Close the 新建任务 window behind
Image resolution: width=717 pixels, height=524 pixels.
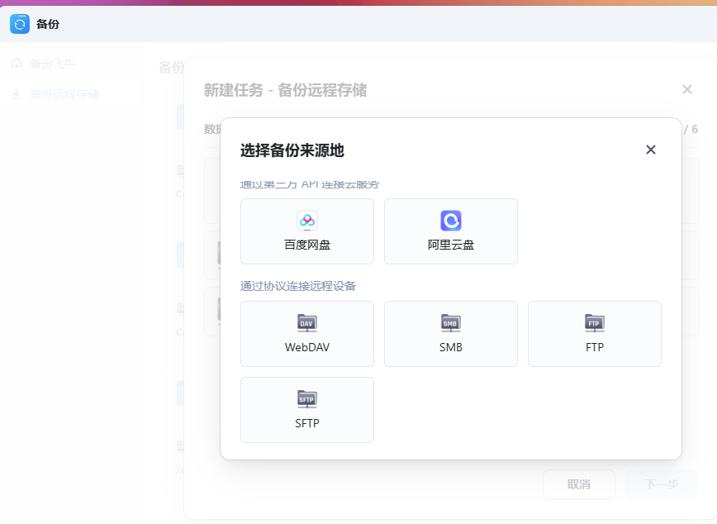tap(686, 89)
